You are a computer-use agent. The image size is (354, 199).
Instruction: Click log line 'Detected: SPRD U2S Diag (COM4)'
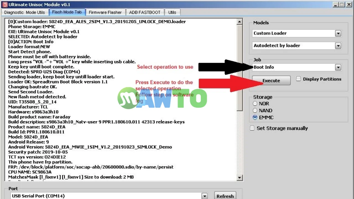point(44,72)
